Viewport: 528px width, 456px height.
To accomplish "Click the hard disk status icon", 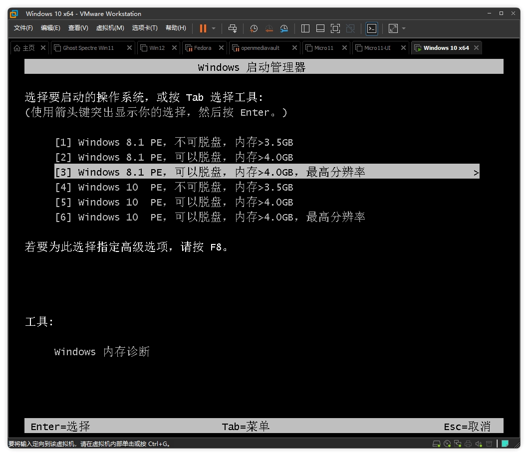I will click(436, 444).
